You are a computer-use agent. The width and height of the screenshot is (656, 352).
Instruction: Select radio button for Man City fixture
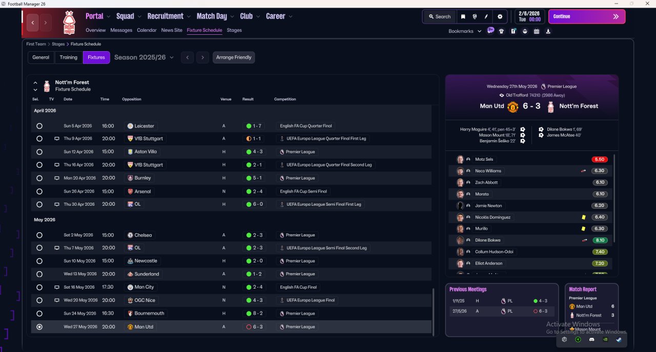click(x=39, y=288)
